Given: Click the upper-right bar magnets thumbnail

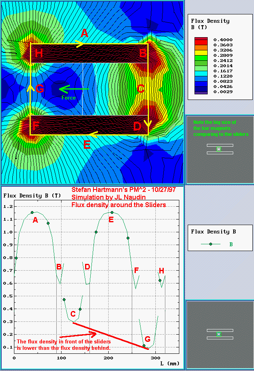Looking at the screenshot, I should 219,149.
